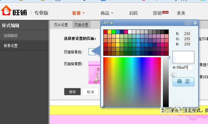The image size is (208, 124).
Task: Click the brightness slider arrow handle
Action: point(169,57)
